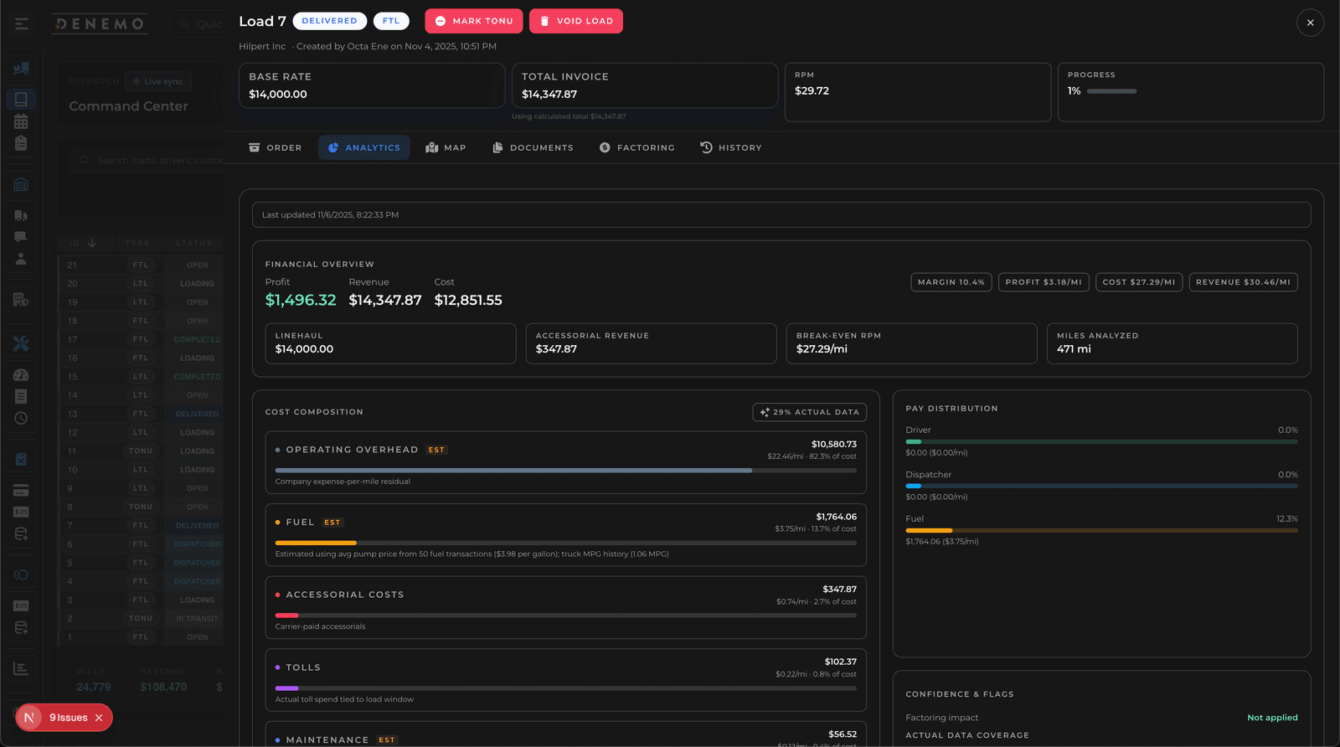This screenshot has width=1340, height=747.
Task: Close the Load 7 panel
Action: [x=1310, y=23]
